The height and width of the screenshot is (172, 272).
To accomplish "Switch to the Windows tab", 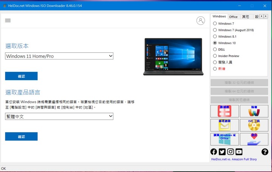I will click(219, 17).
